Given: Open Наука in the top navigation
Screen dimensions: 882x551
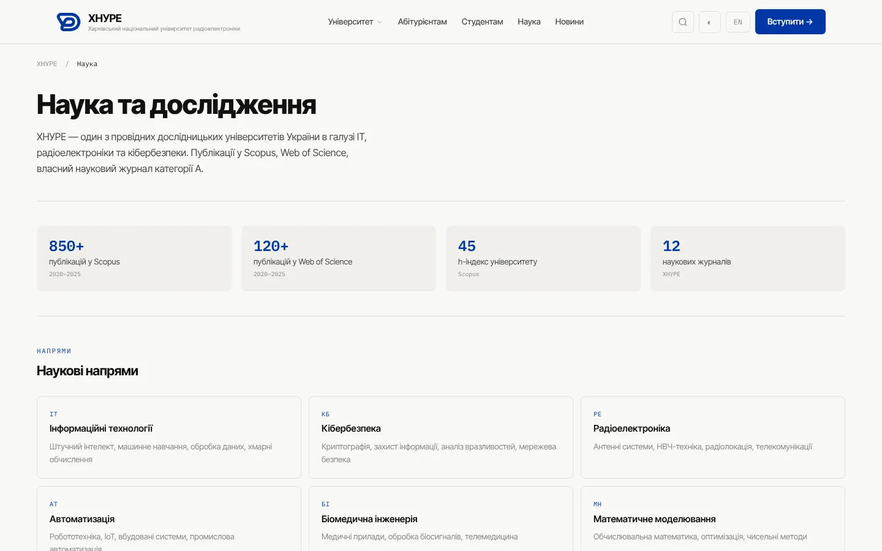Looking at the screenshot, I should coord(529,22).
